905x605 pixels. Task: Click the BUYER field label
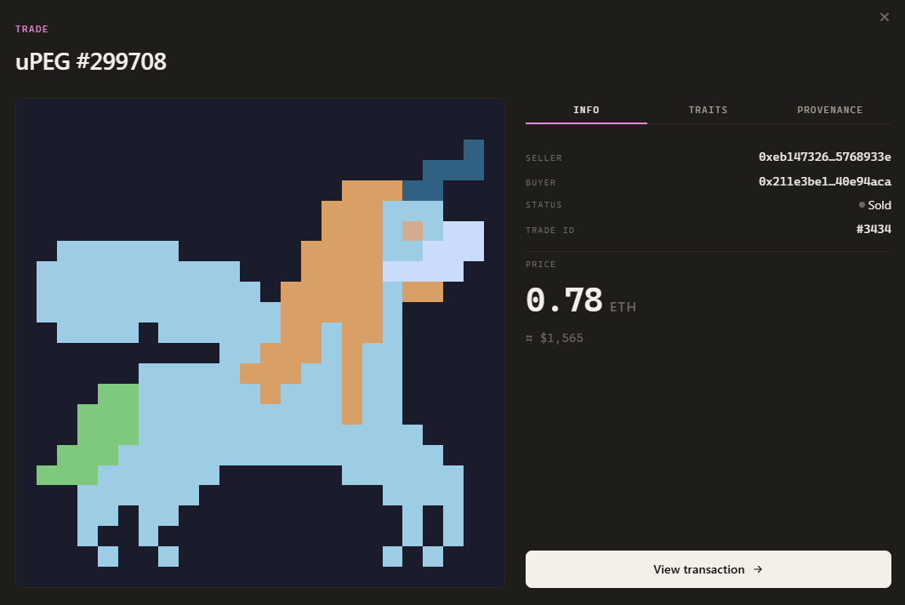click(540, 182)
